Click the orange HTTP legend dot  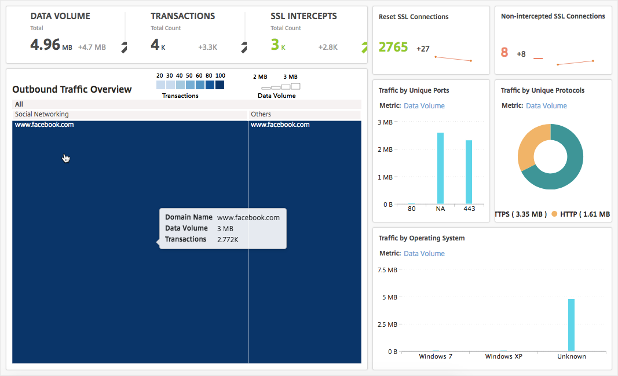pos(554,214)
